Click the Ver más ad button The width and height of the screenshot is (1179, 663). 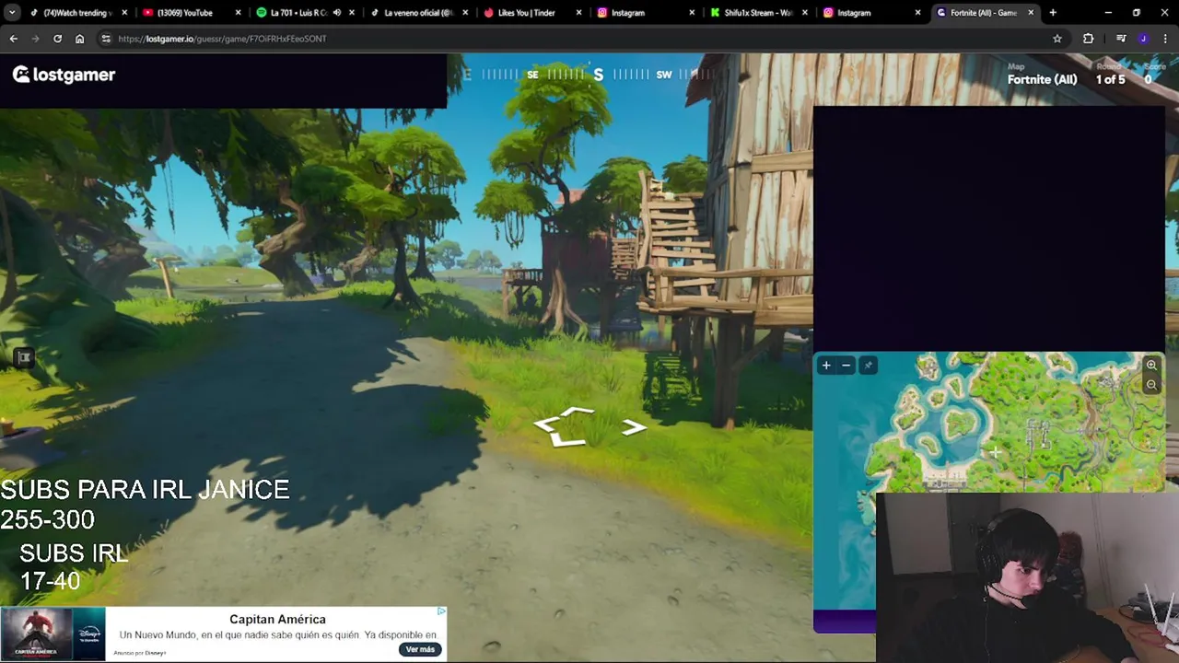[420, 649]
